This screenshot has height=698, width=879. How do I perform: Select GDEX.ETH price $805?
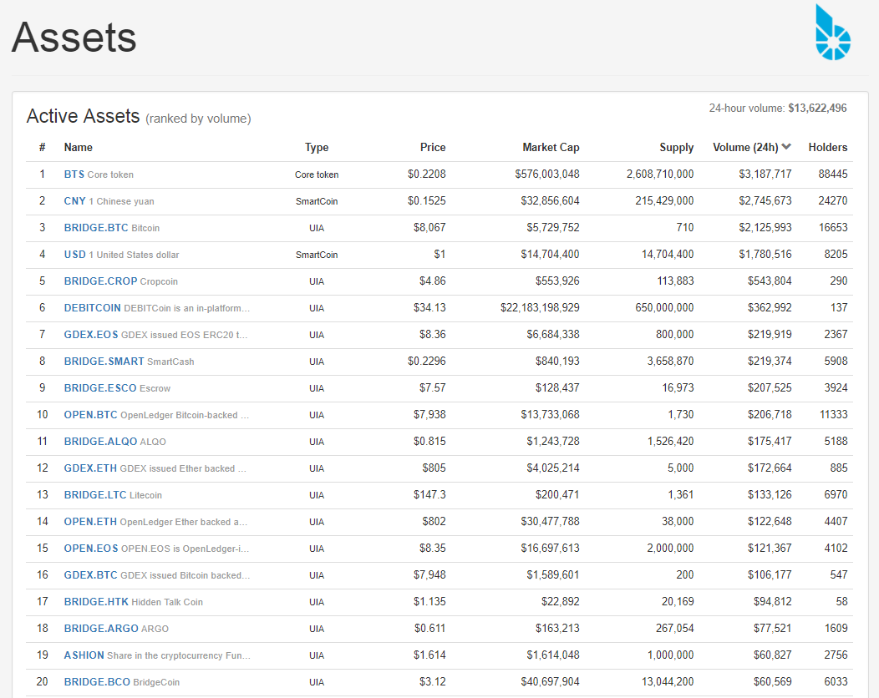[x=434, y=468]
